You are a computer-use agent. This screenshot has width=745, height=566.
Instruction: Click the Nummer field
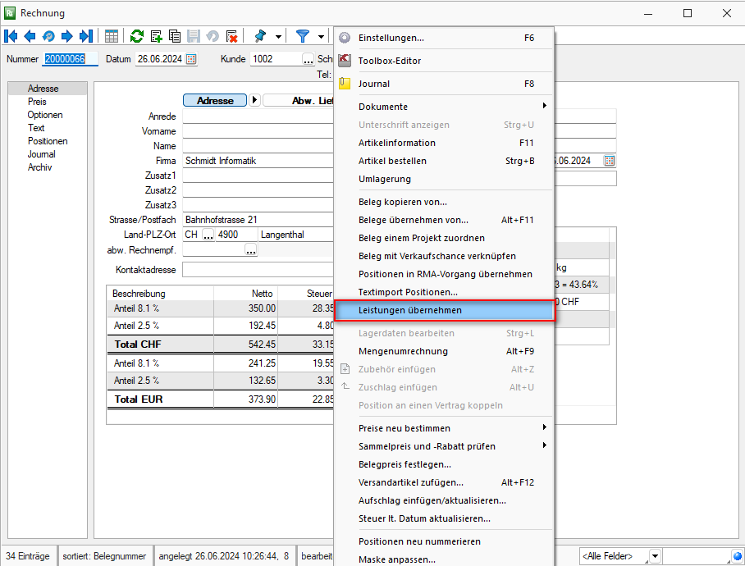point(70,59)
